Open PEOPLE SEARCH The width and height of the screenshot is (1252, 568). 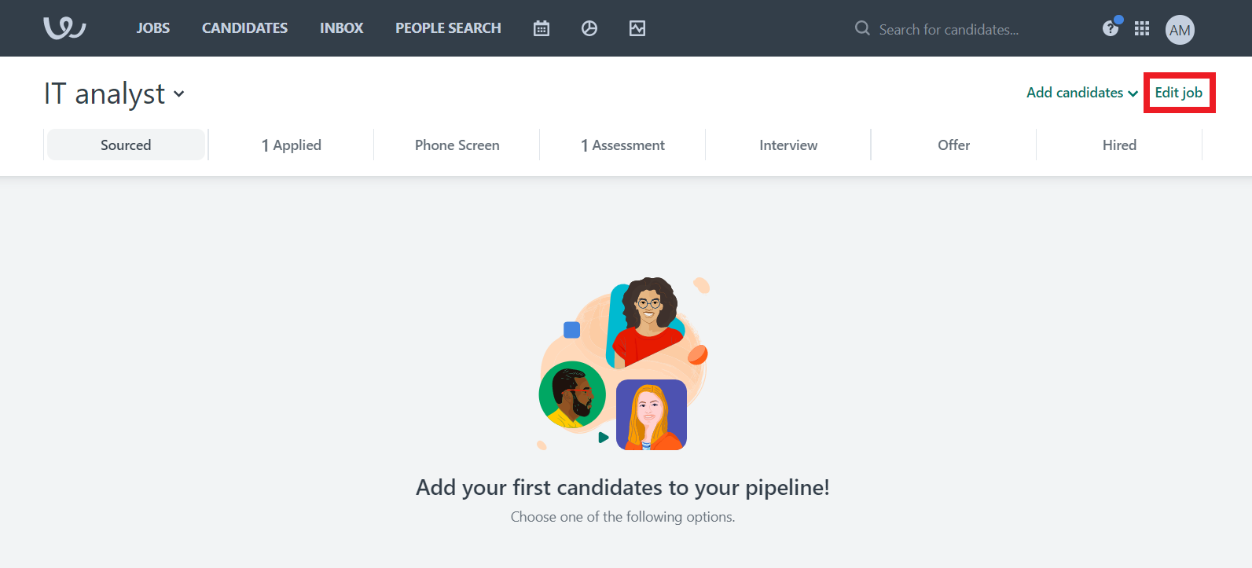[x=448, y=28]
